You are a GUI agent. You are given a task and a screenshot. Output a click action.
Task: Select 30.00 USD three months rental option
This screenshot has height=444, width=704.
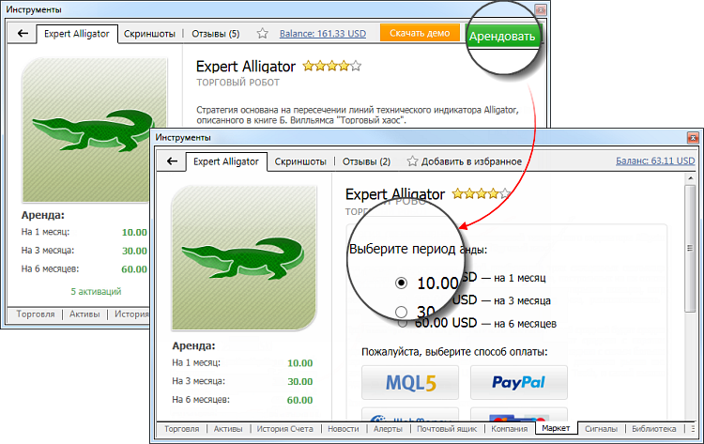click(401, 311)
